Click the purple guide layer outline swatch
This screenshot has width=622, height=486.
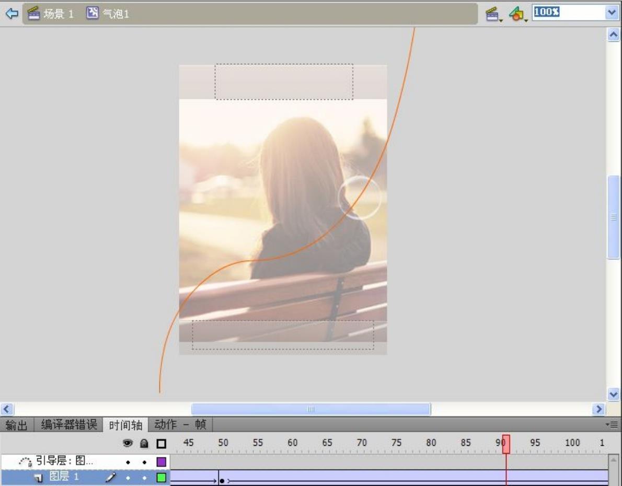(162, 462)
